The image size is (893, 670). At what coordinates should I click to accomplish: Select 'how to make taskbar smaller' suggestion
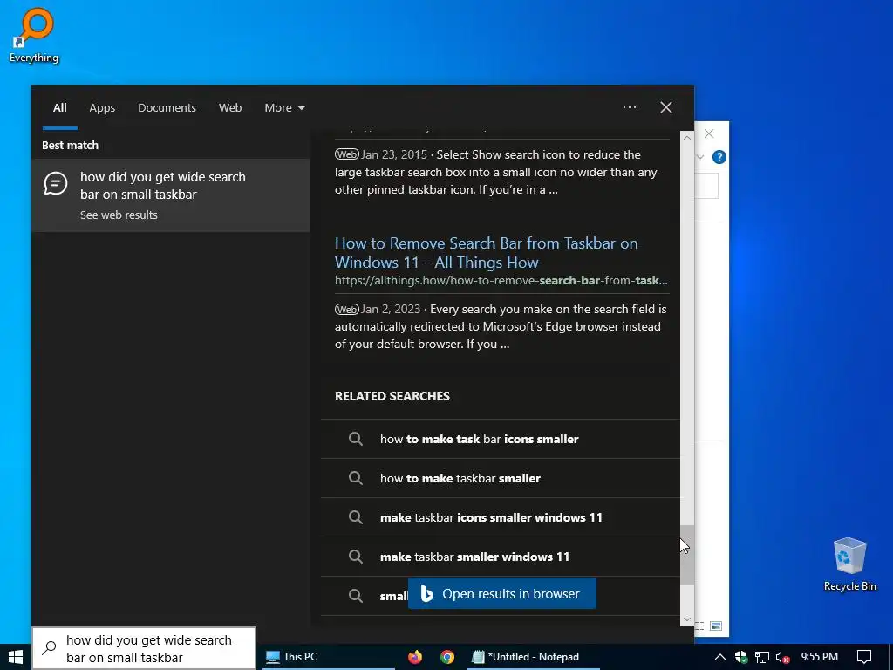pos(500,479)
